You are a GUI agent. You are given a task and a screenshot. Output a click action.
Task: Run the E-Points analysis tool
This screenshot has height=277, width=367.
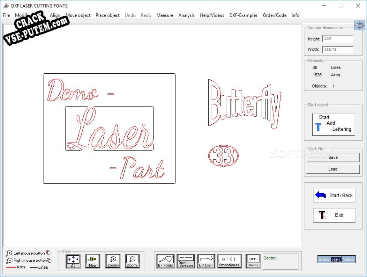(x=166, y=260)
